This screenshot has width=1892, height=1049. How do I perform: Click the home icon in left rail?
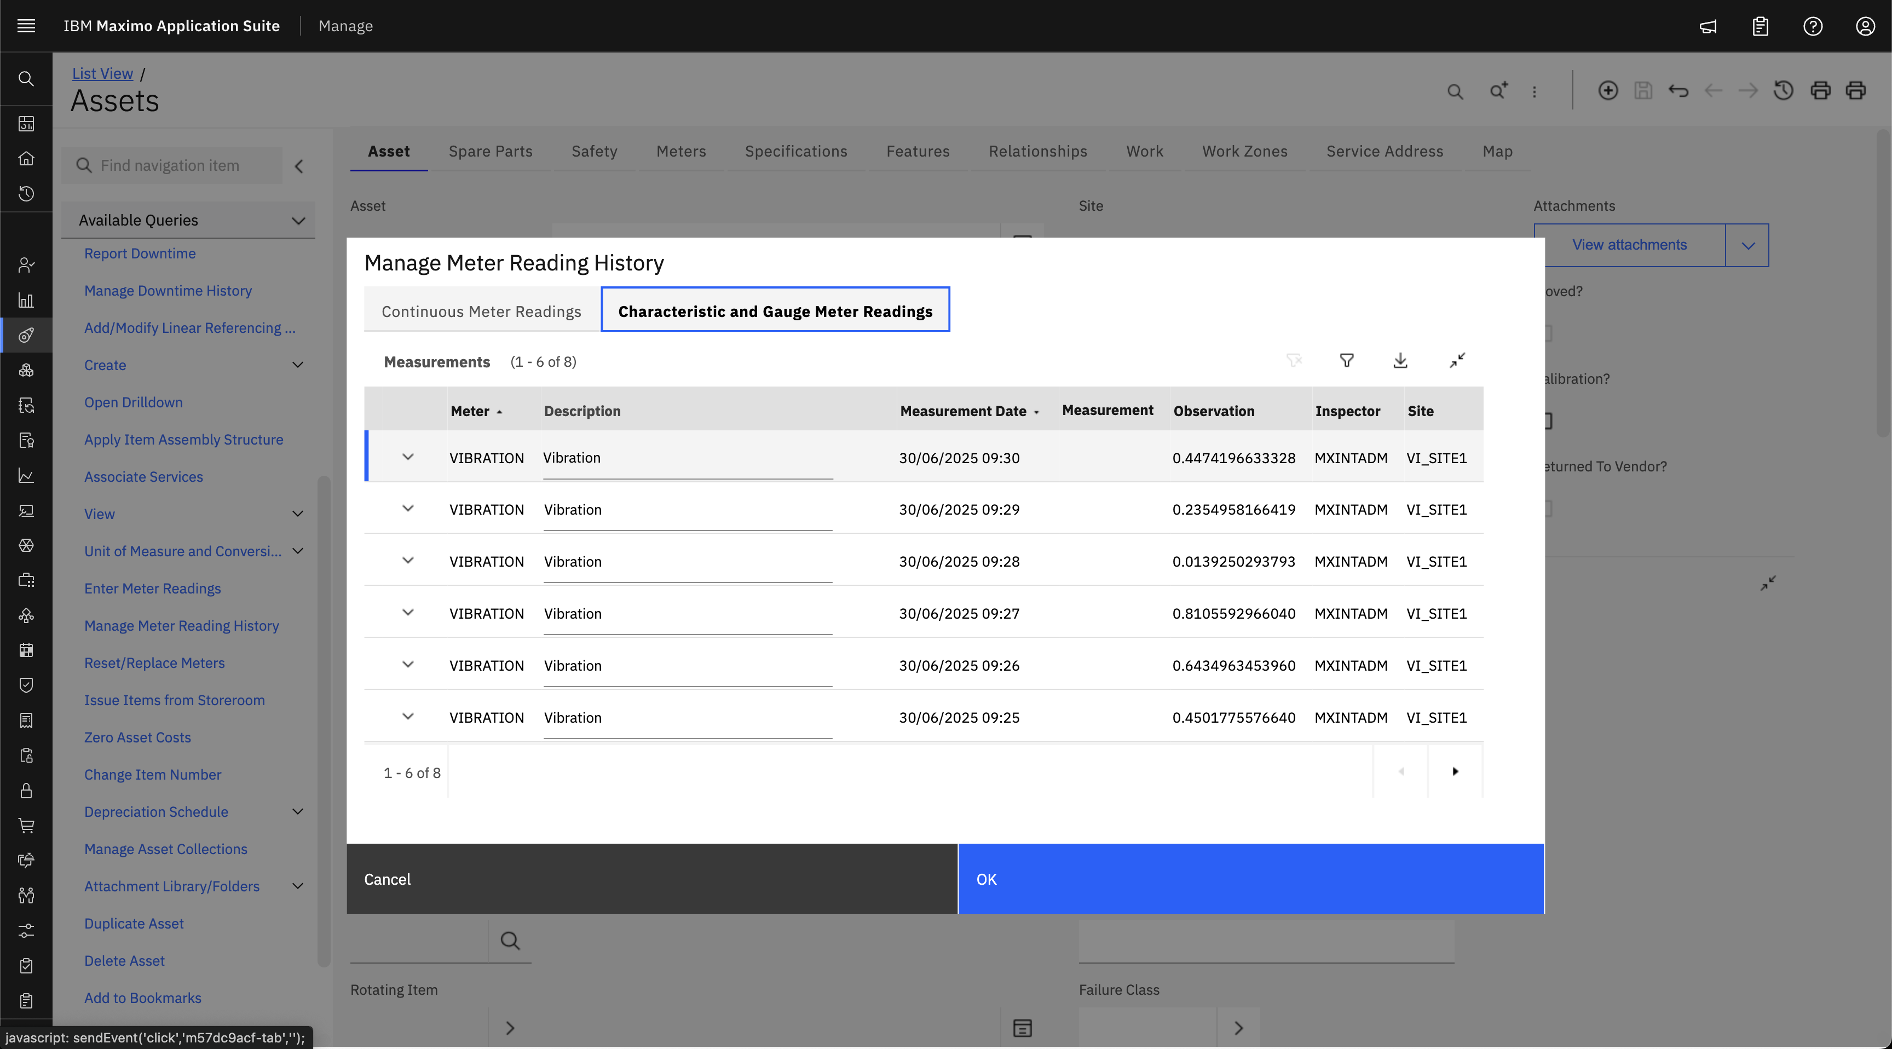[x=26, y=158]
